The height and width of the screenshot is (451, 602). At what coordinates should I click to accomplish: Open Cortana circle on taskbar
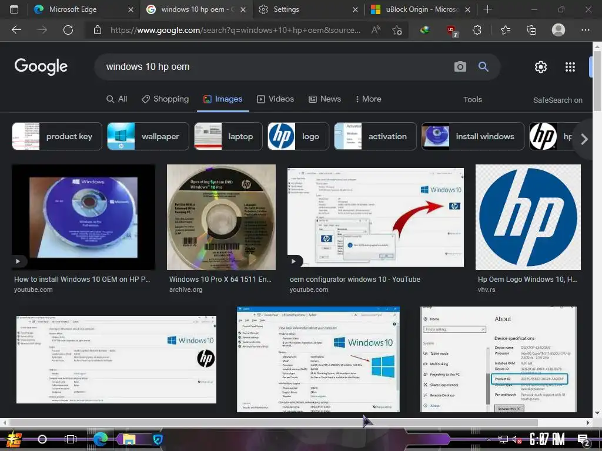click(x=42, y=439)
